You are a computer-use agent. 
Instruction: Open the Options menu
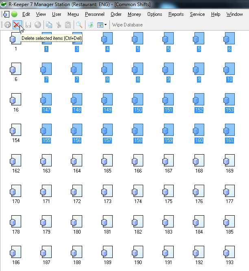coord(155,14)
